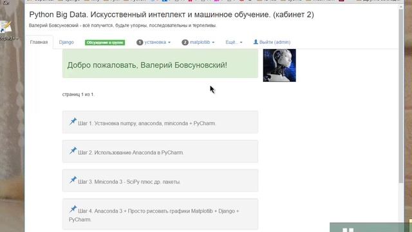
Task: Click the number 1 badge before установка
Action: [140, 42]
